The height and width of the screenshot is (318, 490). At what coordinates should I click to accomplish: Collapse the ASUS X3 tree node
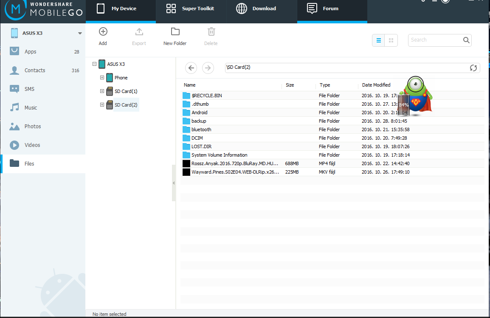point(94,64)
